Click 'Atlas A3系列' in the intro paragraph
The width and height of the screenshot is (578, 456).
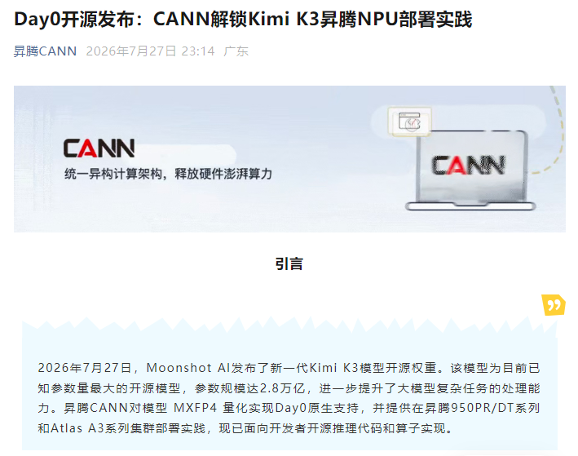[86, 428]
